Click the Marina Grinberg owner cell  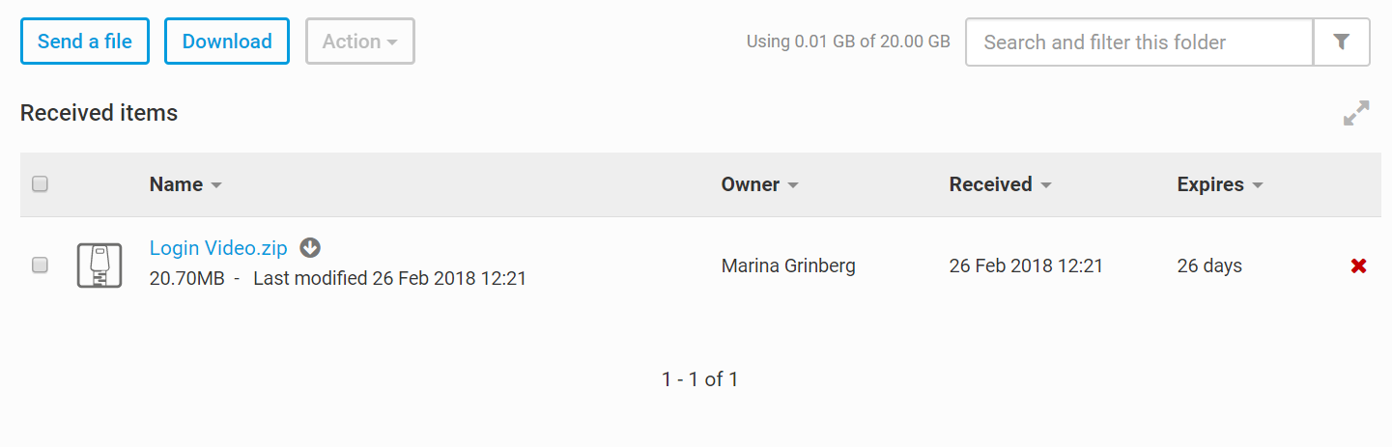click(x=788, y=265)
